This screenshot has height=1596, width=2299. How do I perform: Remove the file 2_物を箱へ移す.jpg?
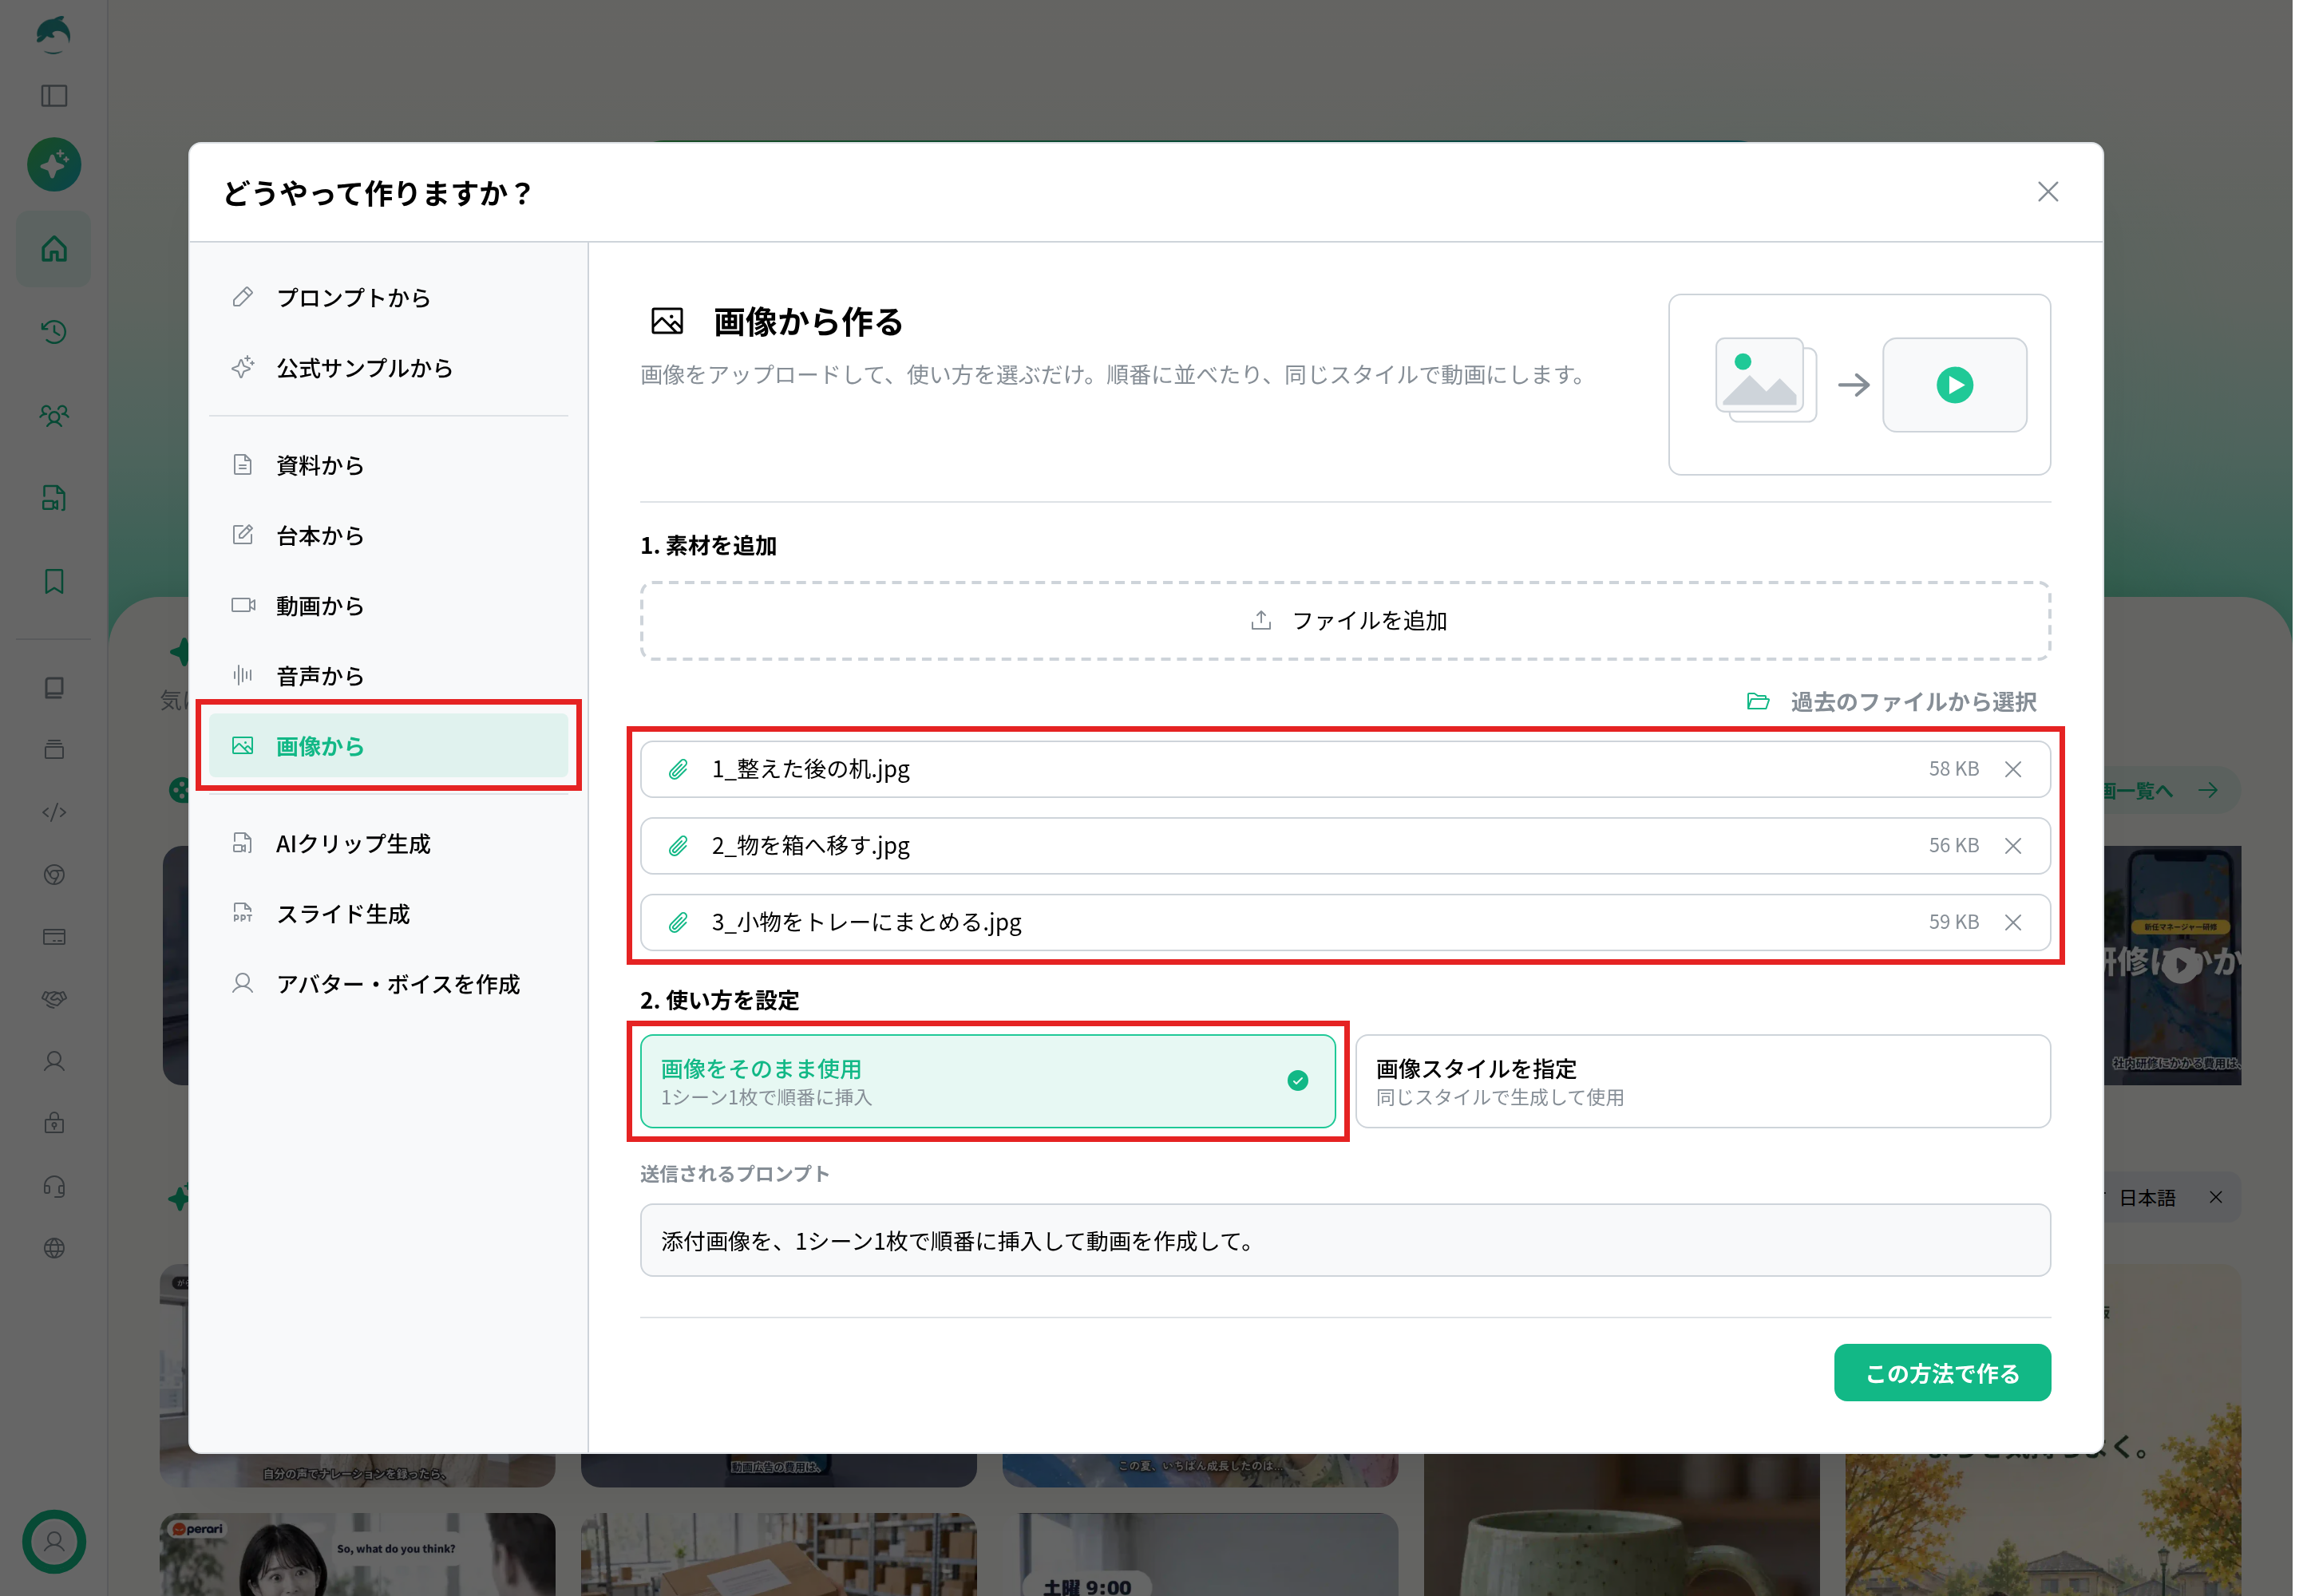[2012, 846]
